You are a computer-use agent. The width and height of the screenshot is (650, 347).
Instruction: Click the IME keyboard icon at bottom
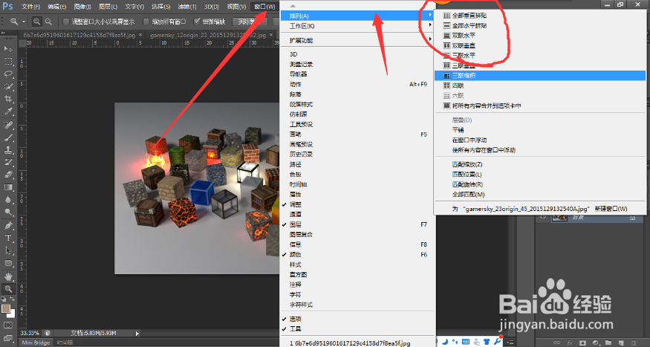click(466, 342)
